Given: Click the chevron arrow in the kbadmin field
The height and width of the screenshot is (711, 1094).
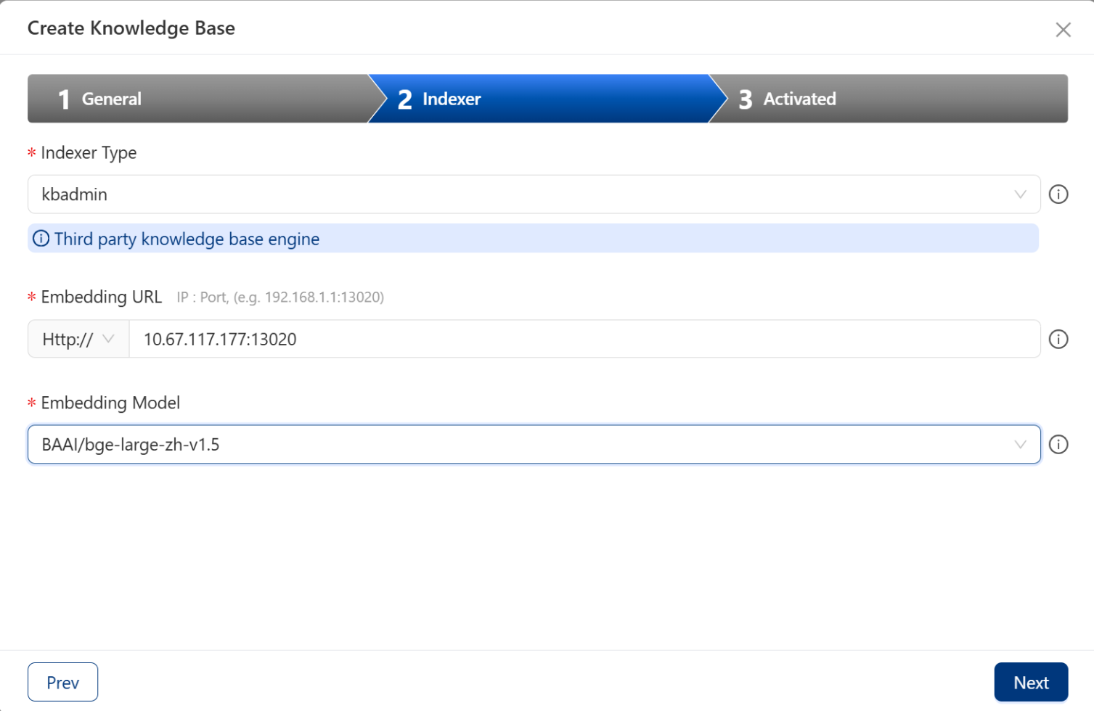Looking at the screenshot, I should [x=1020, y=194].
